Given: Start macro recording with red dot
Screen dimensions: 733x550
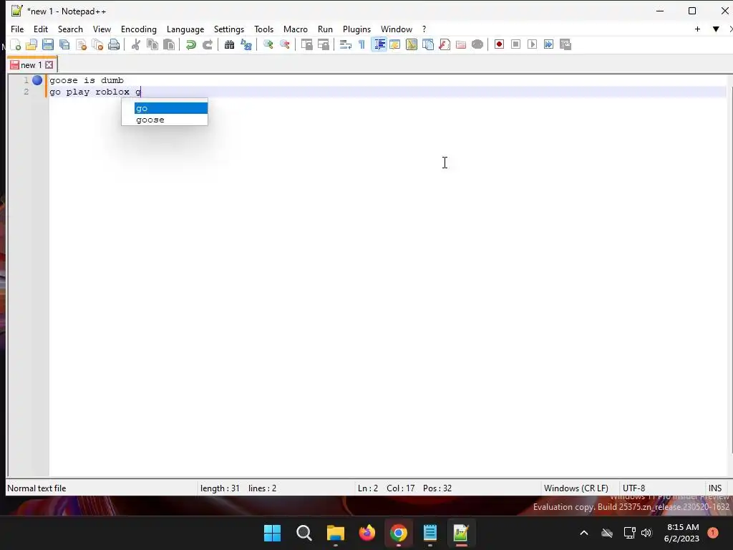Looking at the screenshot, I should (x=499, y=44).
